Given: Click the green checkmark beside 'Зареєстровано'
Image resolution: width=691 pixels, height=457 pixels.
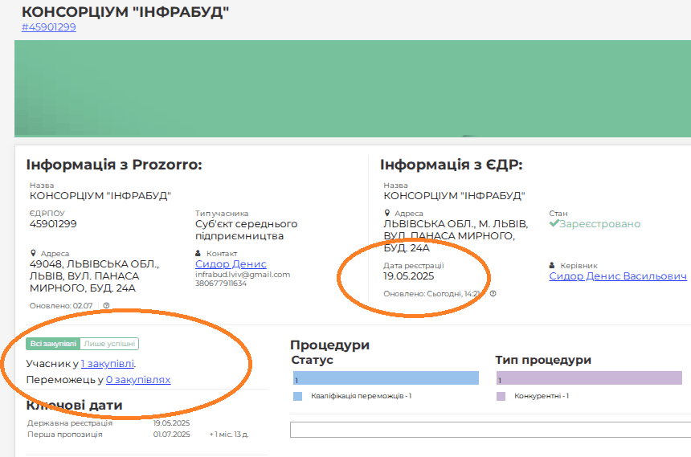Looking at the screenshot, I should [554, 223].
